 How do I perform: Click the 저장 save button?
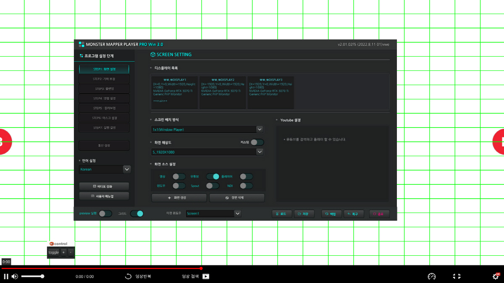(x=304, y=214)
